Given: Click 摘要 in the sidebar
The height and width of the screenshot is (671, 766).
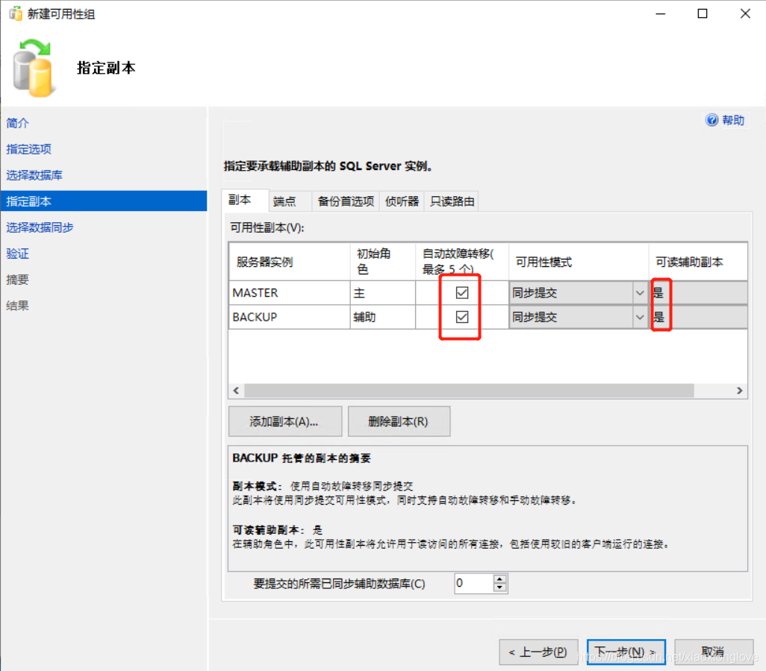Looking at the screenshot, I should tap(18, 279).
